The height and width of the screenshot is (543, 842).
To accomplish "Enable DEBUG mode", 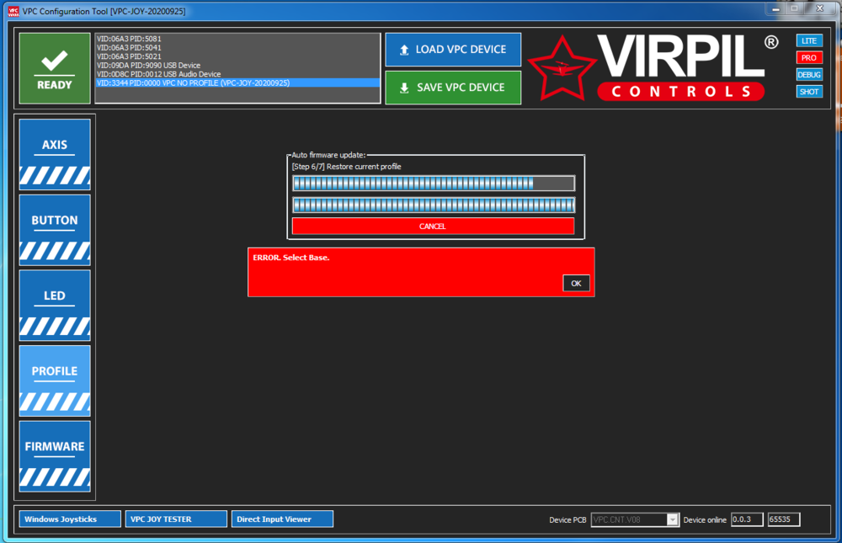I will point(808,75).
